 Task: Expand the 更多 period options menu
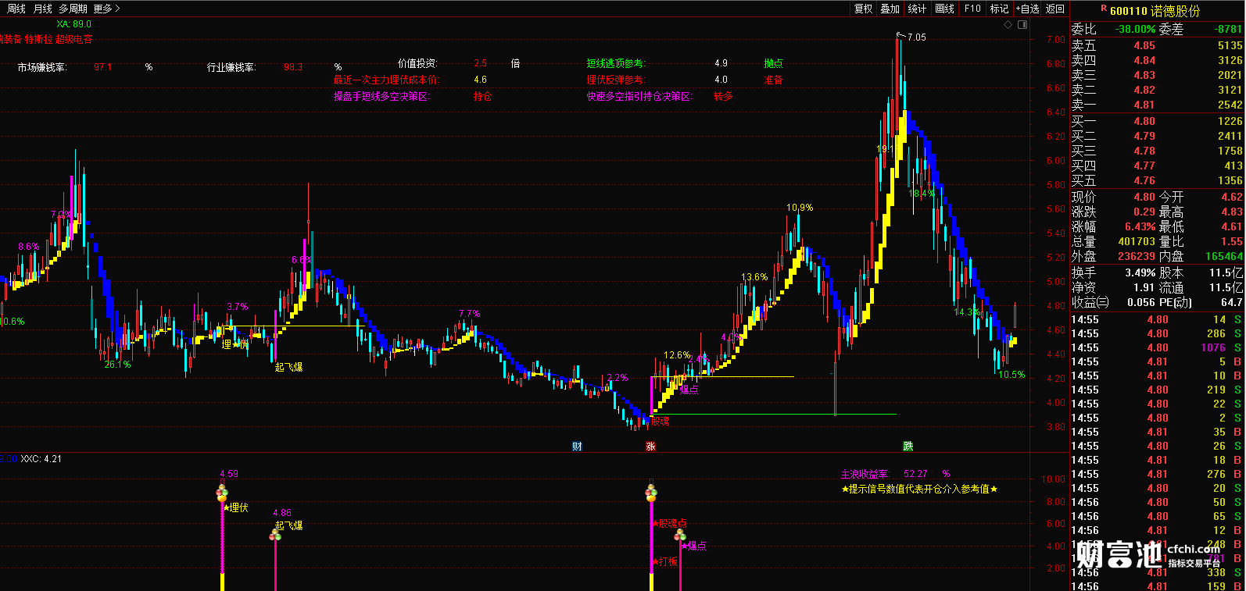point(106,9)
